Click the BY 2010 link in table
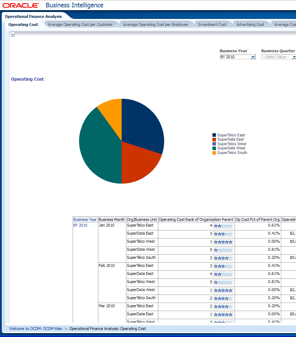The width and height of the screenshot is (296, 337). (80, 225)
